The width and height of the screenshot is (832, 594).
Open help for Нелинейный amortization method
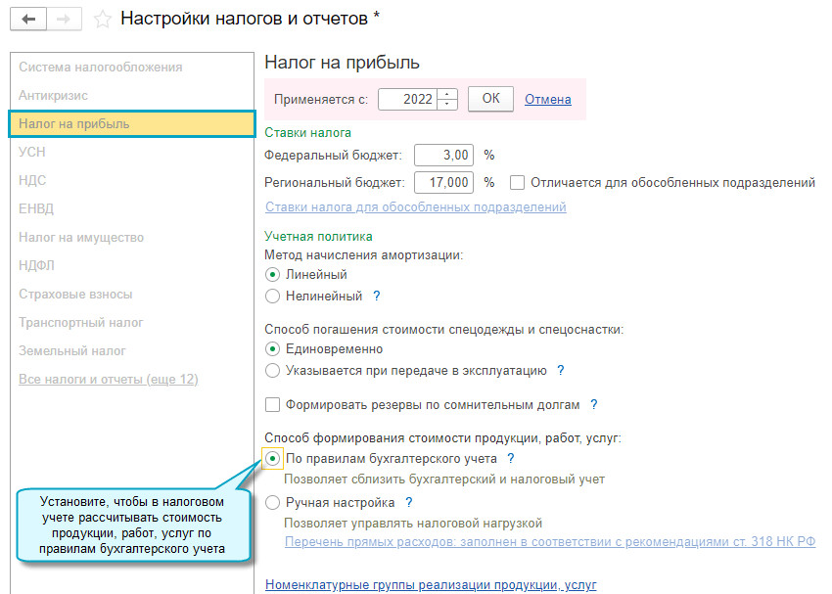click(377, 296)
